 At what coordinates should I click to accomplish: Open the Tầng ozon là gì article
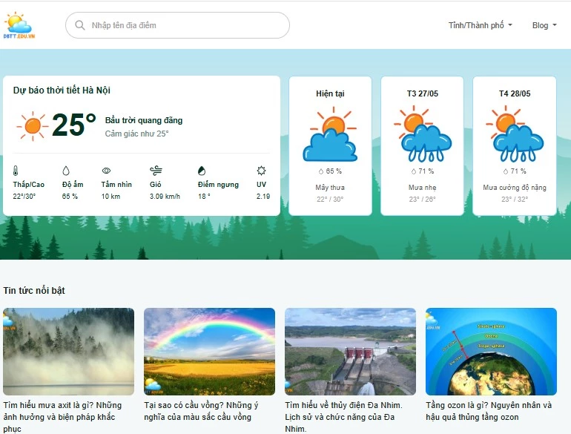[x=489, y=411]
